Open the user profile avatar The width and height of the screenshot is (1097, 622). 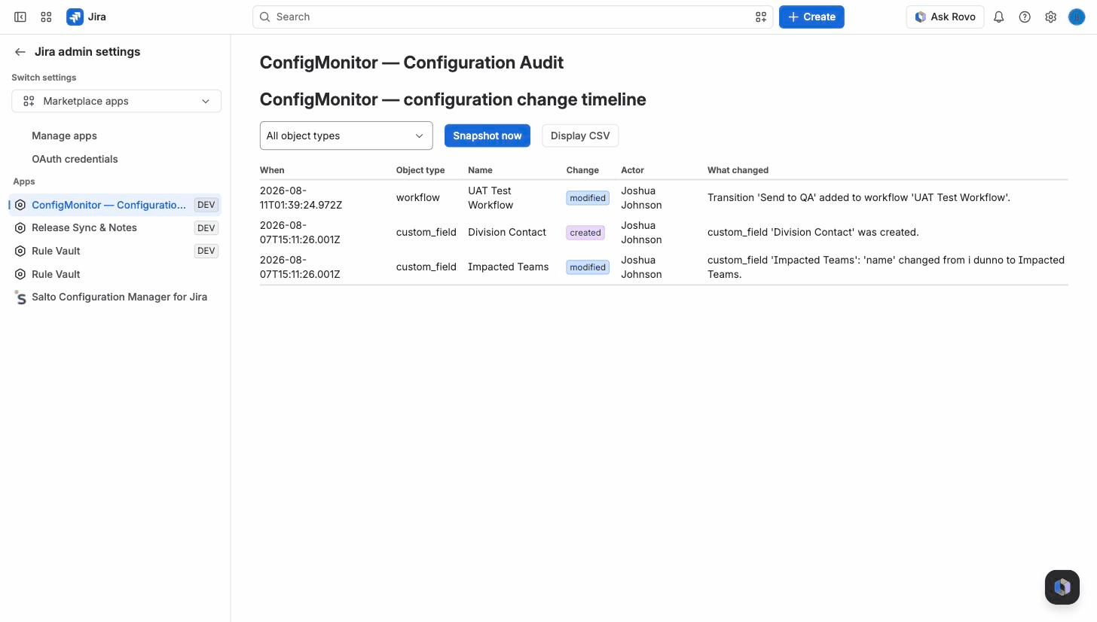[1077, 17]
